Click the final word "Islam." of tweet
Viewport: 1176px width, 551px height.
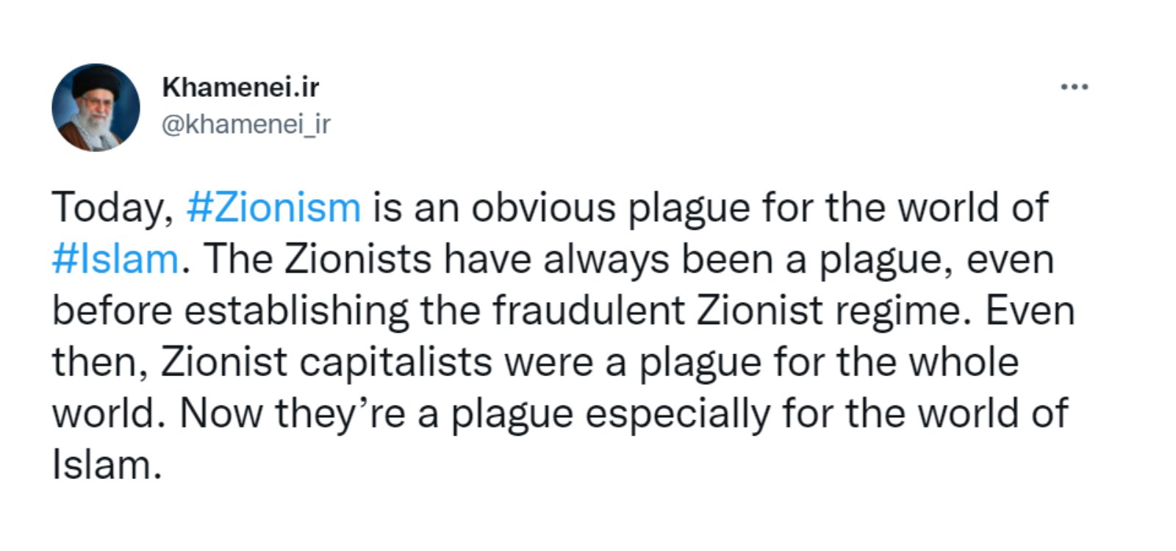point(107,464)
